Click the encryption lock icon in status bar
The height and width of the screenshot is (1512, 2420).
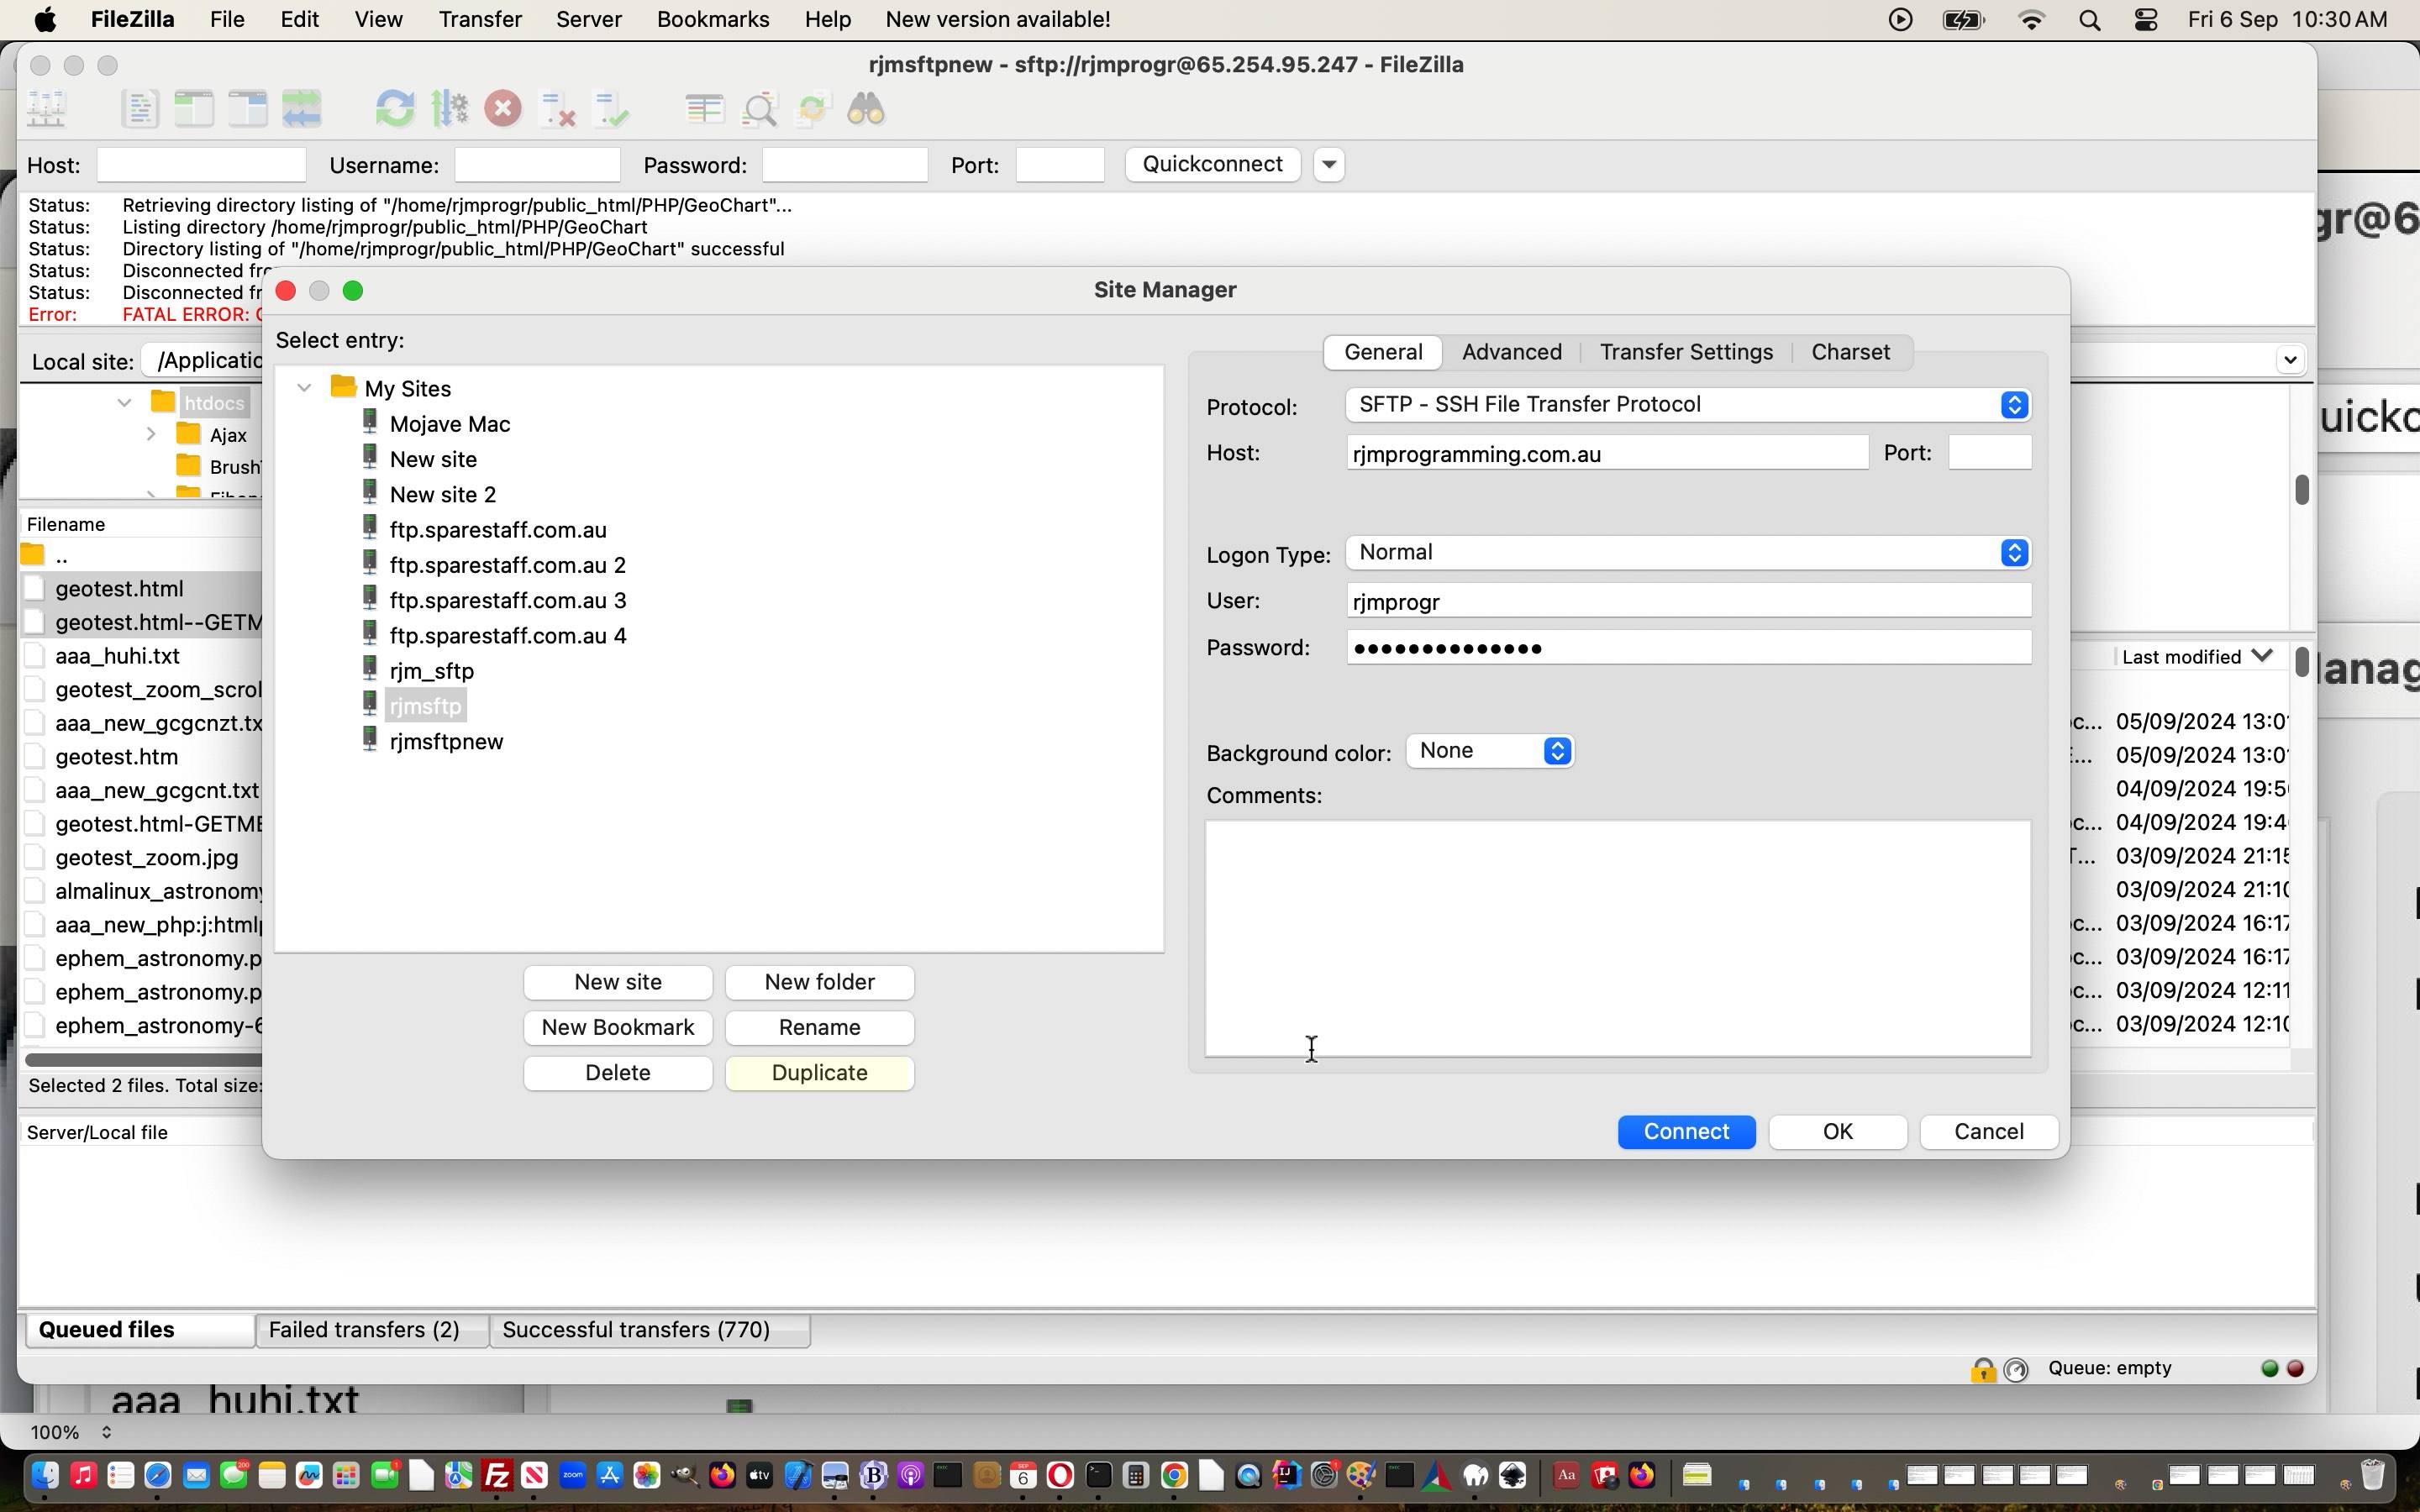click(1983, 1370)
